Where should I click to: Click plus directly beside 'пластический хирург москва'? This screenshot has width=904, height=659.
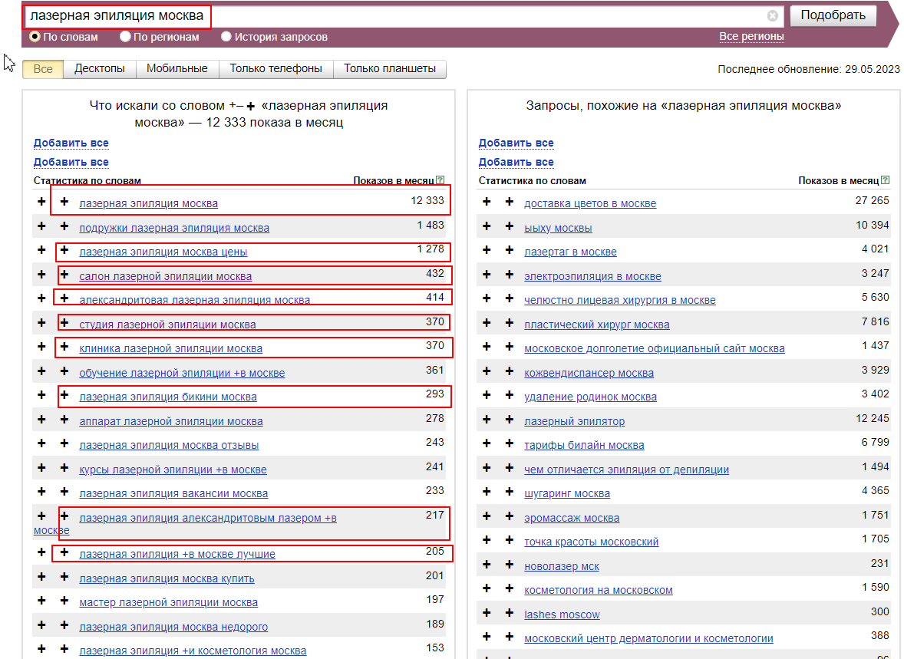509,323
